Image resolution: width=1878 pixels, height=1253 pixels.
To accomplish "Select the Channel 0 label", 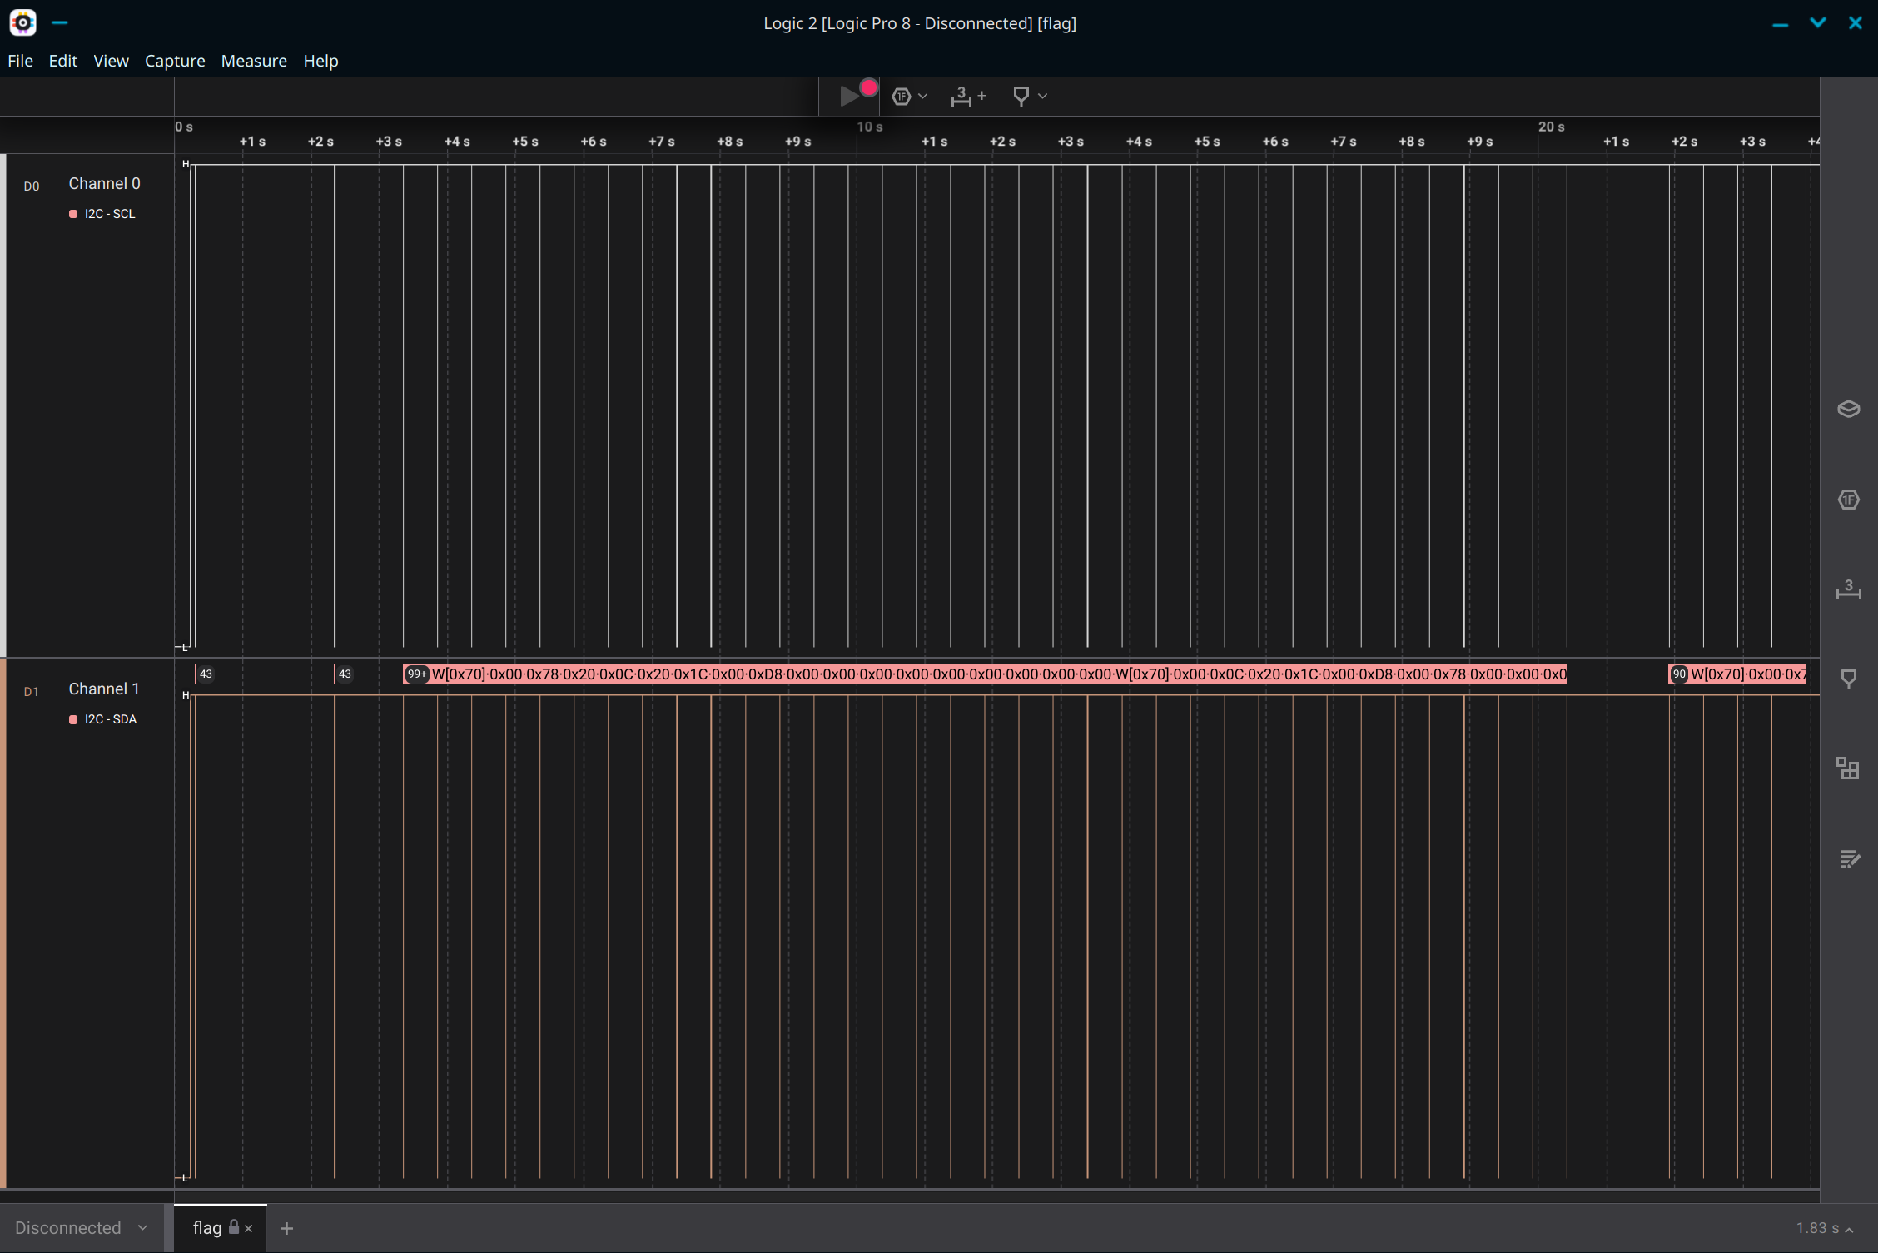I will 104,183.
